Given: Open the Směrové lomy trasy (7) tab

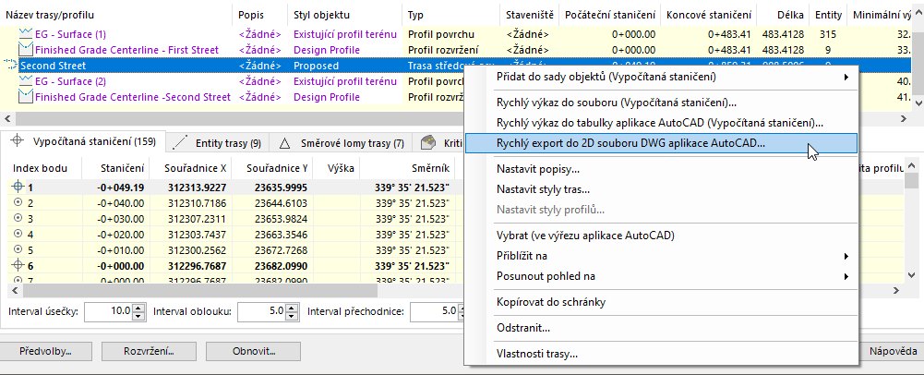Looking at the screenshot, I should pos(340,143).
